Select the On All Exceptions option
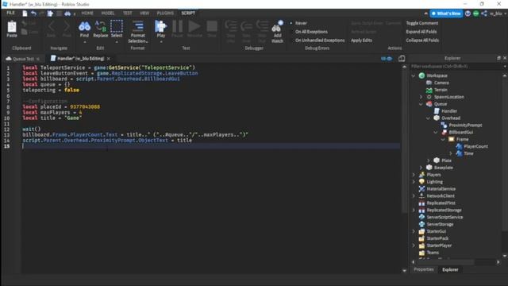This screenshot has width=508, height=286. coord(311,32)
